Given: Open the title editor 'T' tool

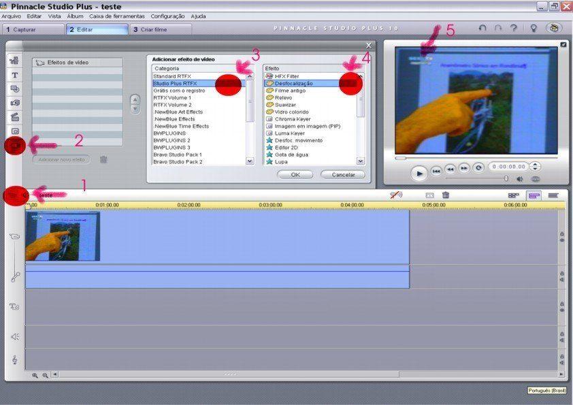Looking at the screenshot, I should click(15, 75).
